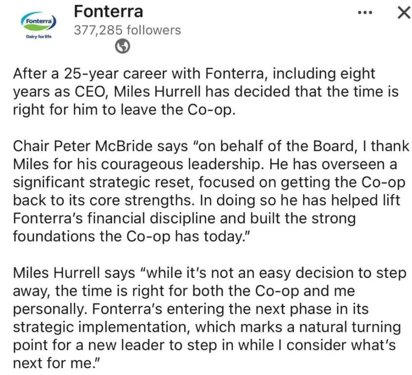Viewport: 412px width, 375px height.
Task: View the 377,285 followers count
Action: [x=127, y=31]
